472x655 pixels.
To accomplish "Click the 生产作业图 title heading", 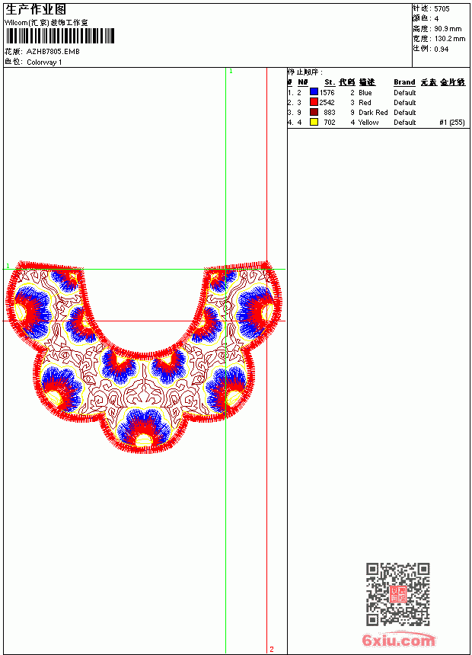I will [36, 10].
